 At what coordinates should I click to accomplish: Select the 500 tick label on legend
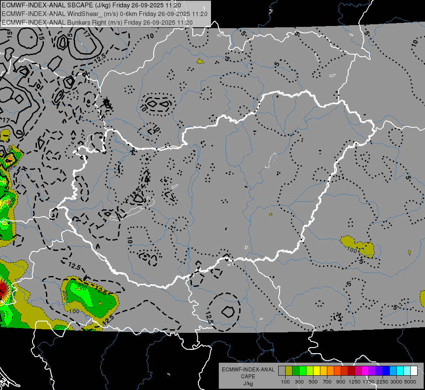coord(313,382)
